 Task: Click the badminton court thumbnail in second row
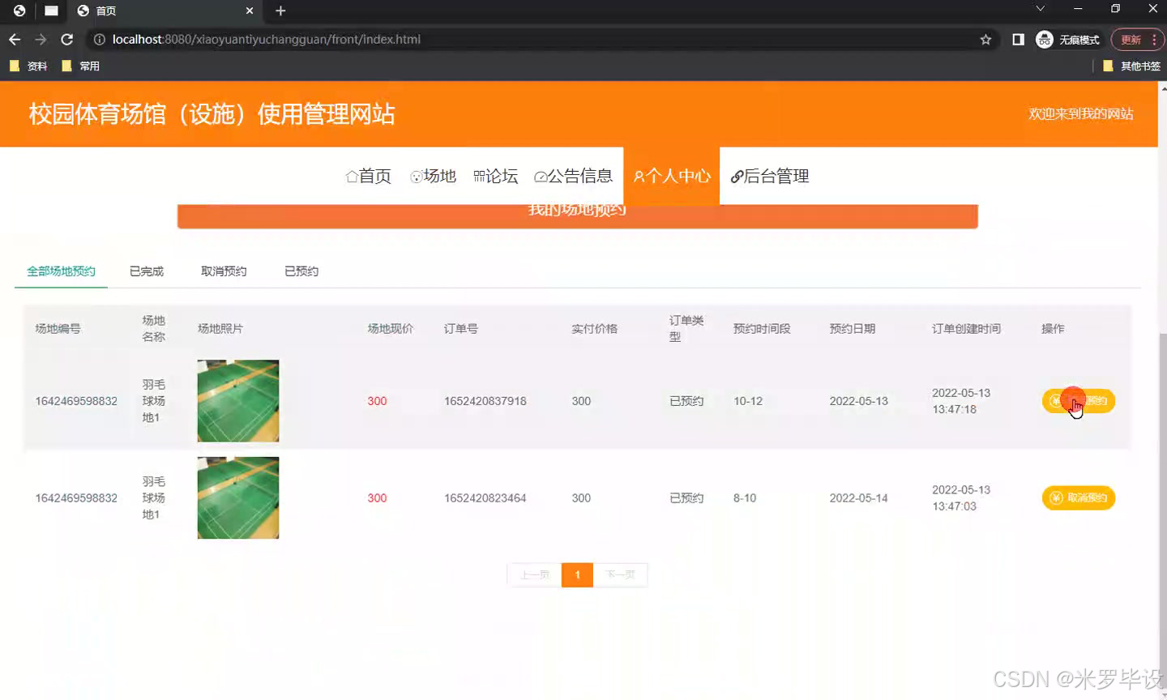(x=237, y=497)
